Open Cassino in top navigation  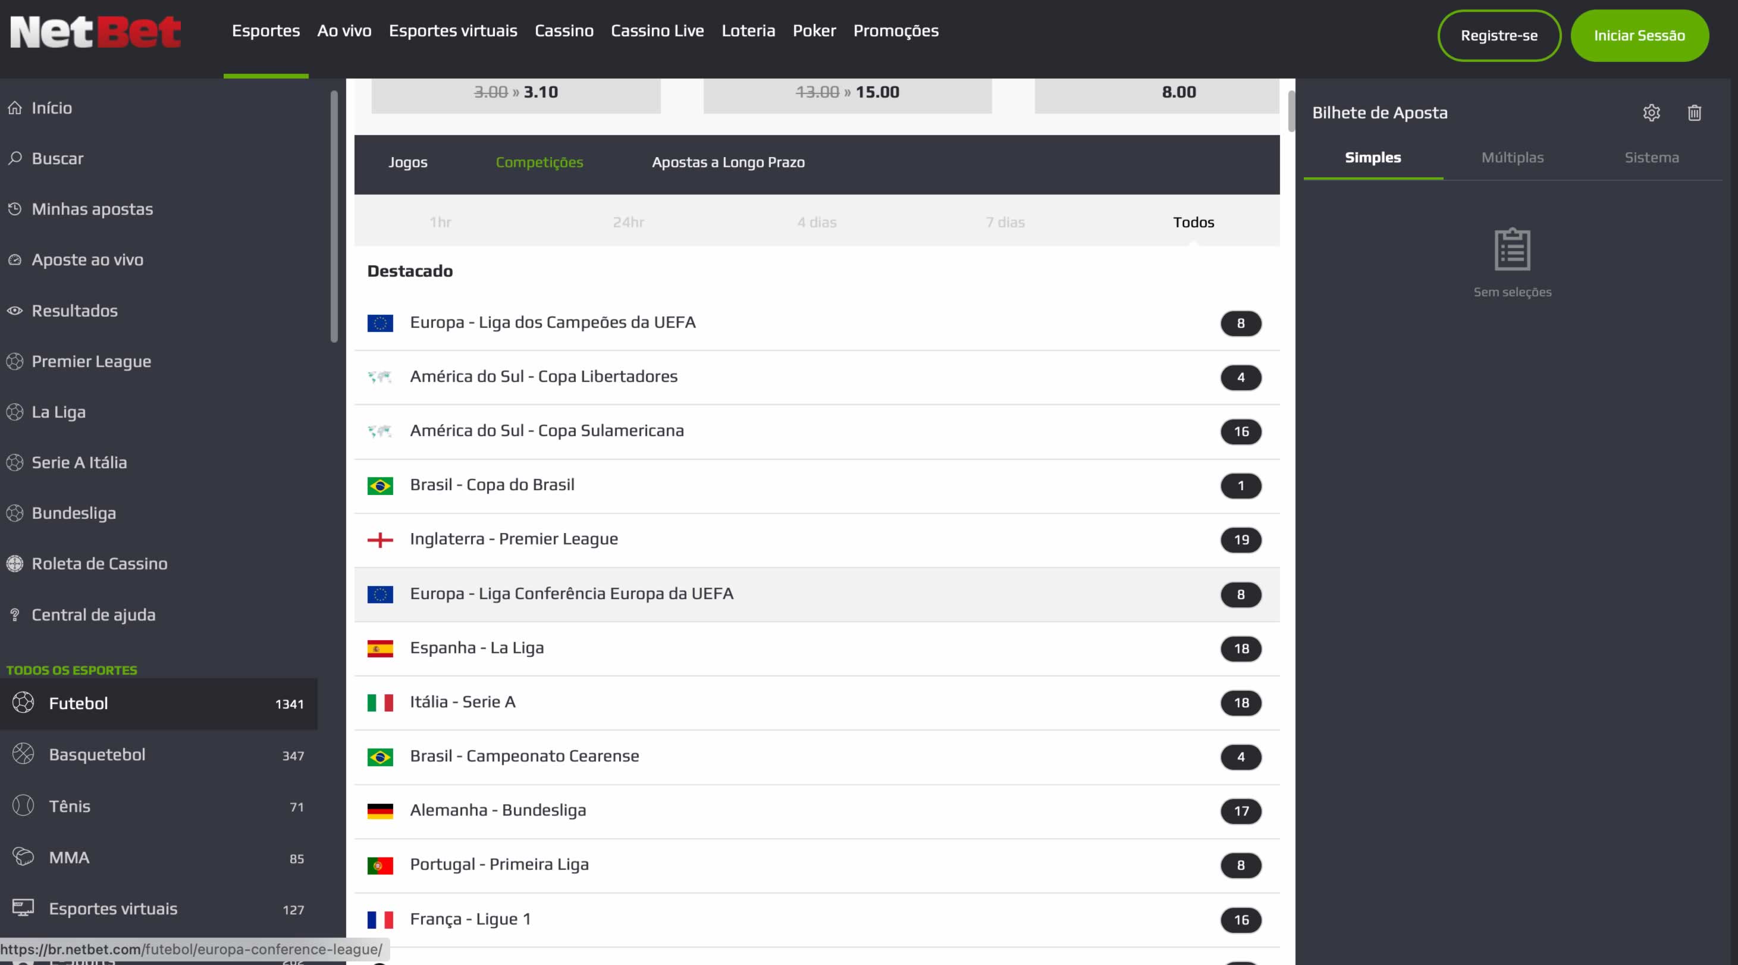(563, 31)
